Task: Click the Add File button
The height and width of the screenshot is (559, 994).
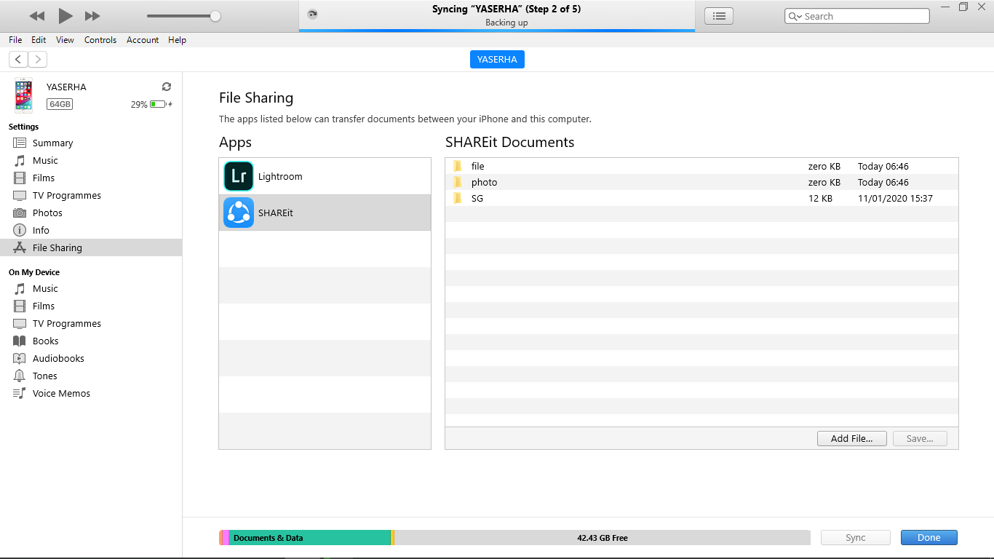Action: [x=851, y=438]
